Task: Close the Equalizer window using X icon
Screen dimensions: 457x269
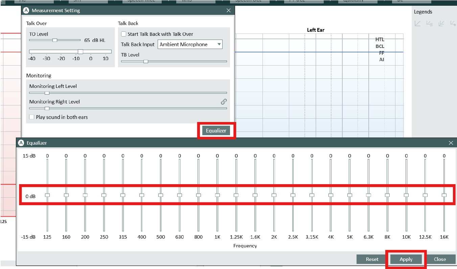Action: point(451,143)
